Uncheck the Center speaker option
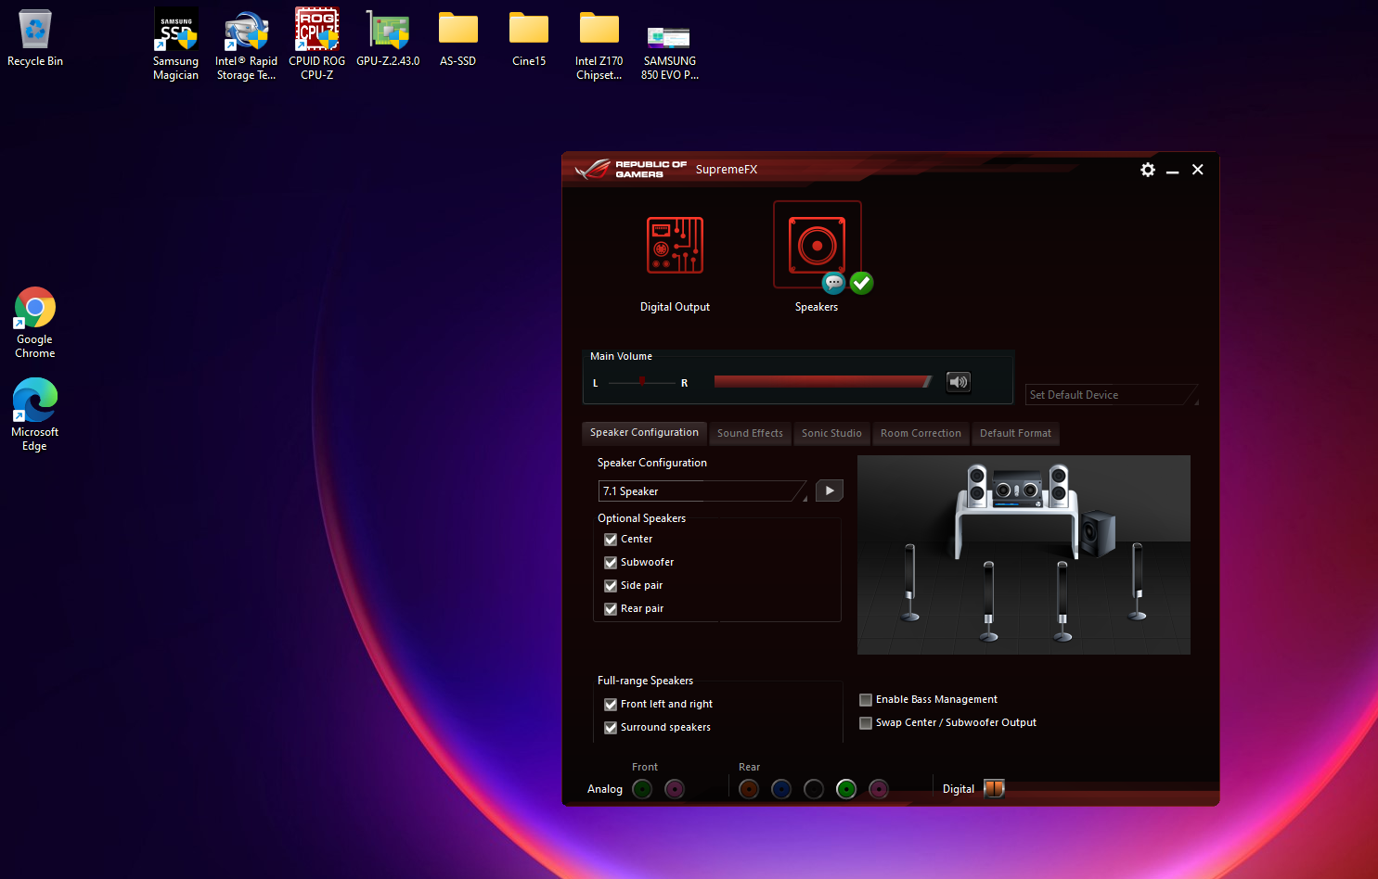The image size is (1378, 879). [611, 540]
